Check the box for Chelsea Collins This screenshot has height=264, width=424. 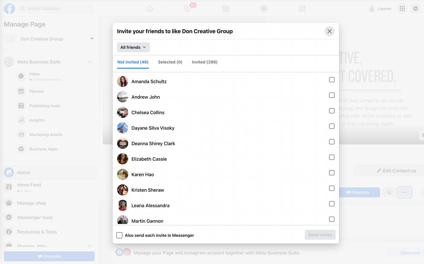click(332, 111)
